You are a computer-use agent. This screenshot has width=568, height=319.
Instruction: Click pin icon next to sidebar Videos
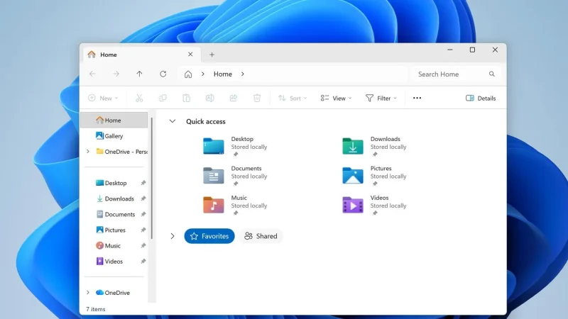[x=143, y=261]
